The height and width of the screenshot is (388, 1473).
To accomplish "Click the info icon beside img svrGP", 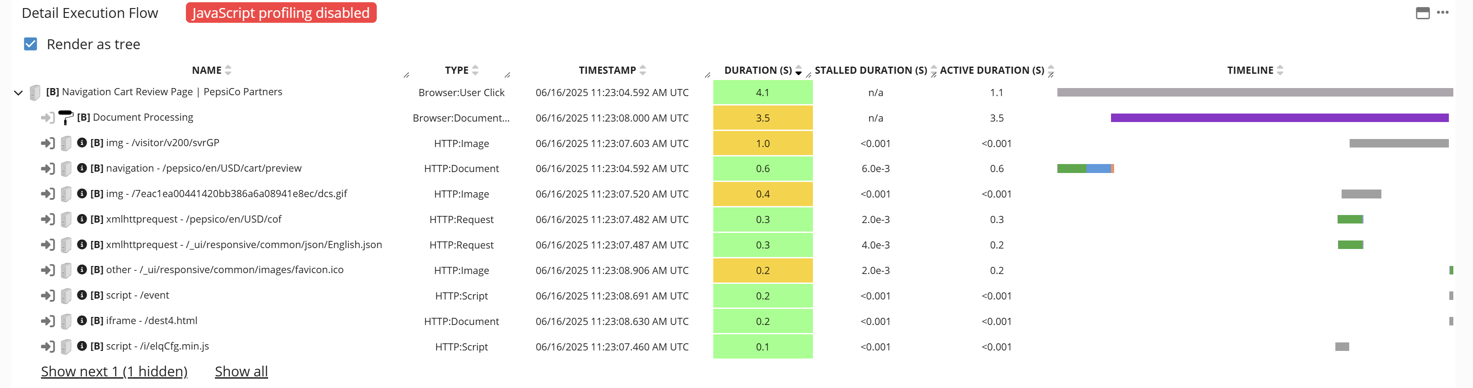I will coord(82,143).
